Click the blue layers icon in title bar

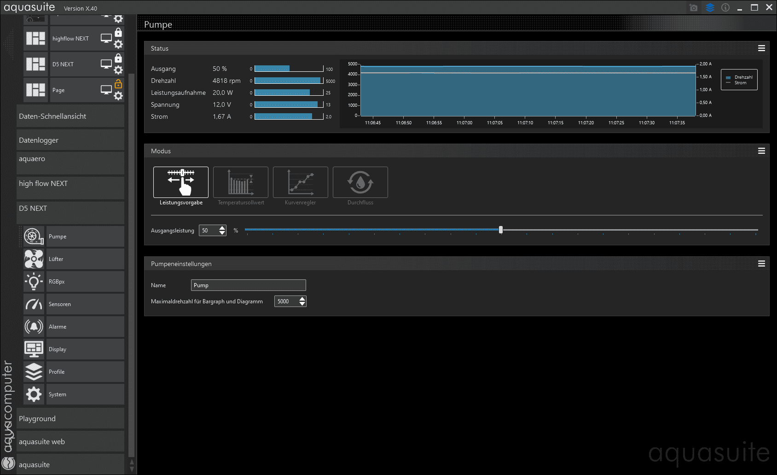tap(710, 8)
